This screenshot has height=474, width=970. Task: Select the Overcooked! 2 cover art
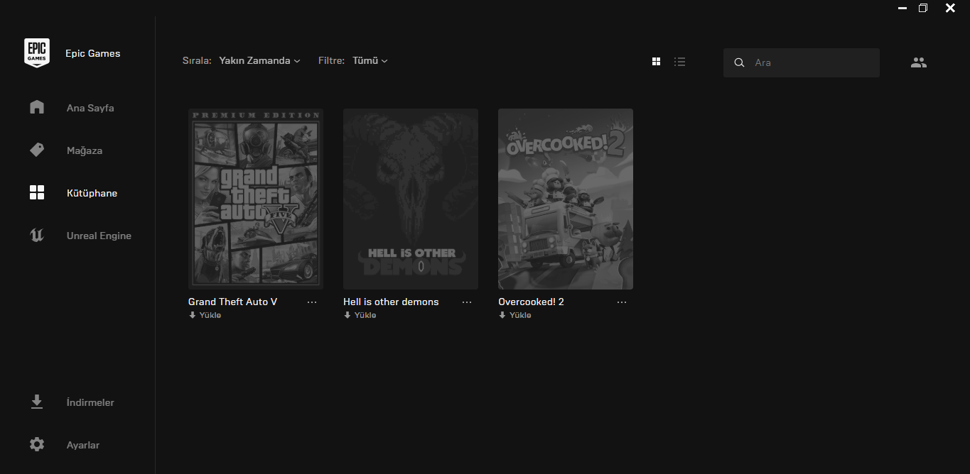pyautogui.click(x=566, y=199)
